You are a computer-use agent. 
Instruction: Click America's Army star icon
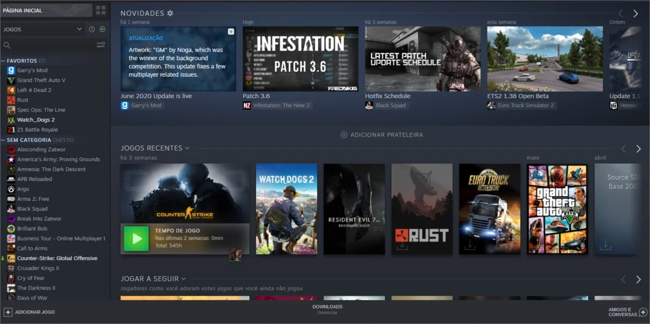point(11,159)
